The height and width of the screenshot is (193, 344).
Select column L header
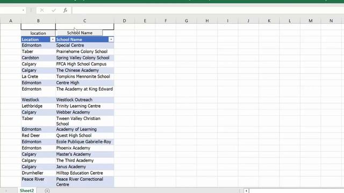point(290,21)
